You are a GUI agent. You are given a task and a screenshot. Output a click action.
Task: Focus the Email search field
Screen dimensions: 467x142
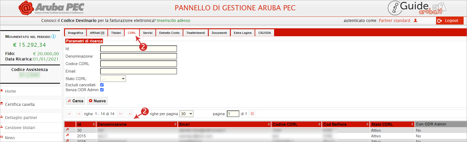(x=139, y=71)
